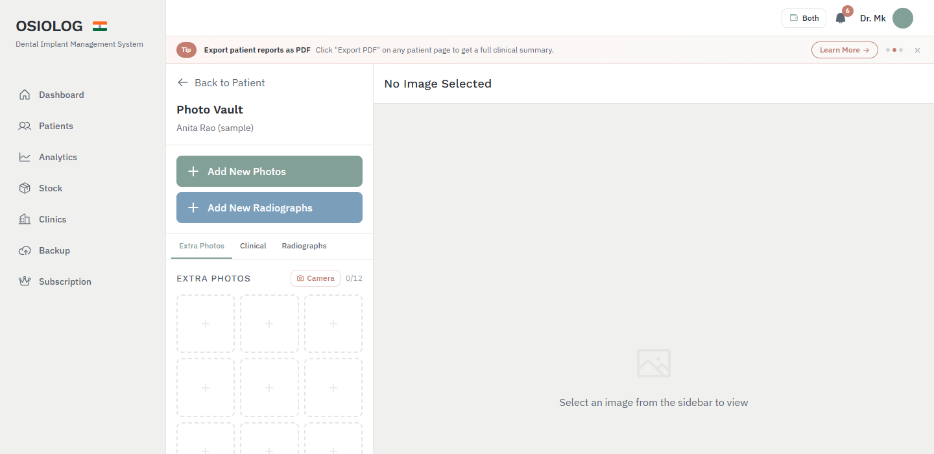This screenshot has width=934, height=454.
Task: Click the EXTRA PHOTOS section label
Action: (x=213, y=278)
